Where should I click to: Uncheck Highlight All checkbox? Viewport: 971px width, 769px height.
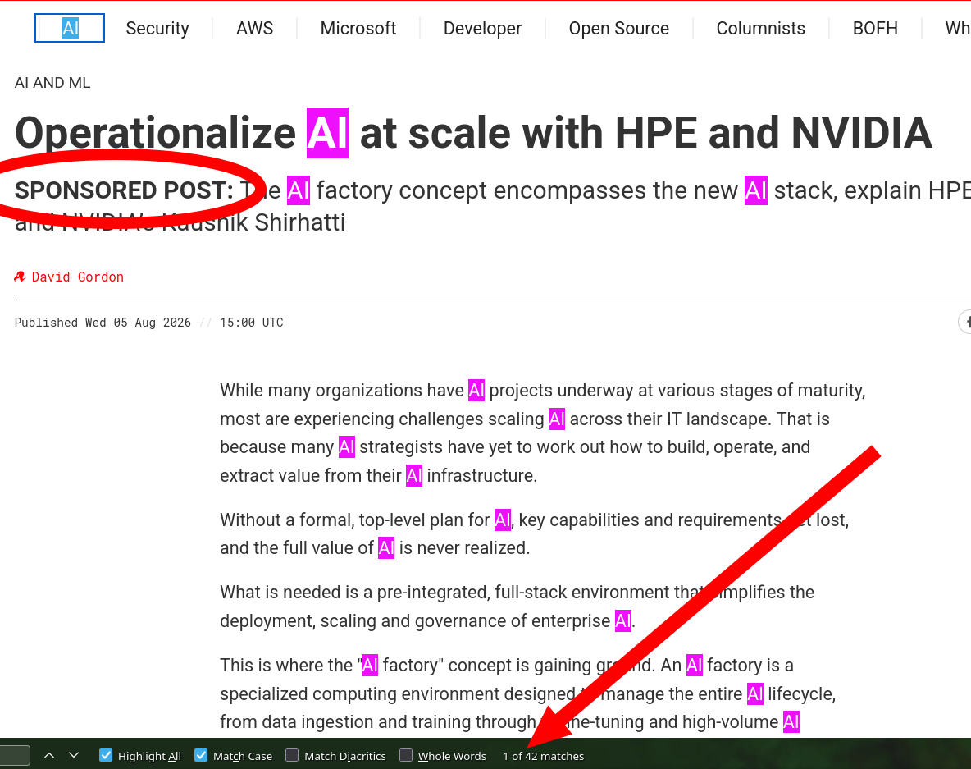coord(106,755)
